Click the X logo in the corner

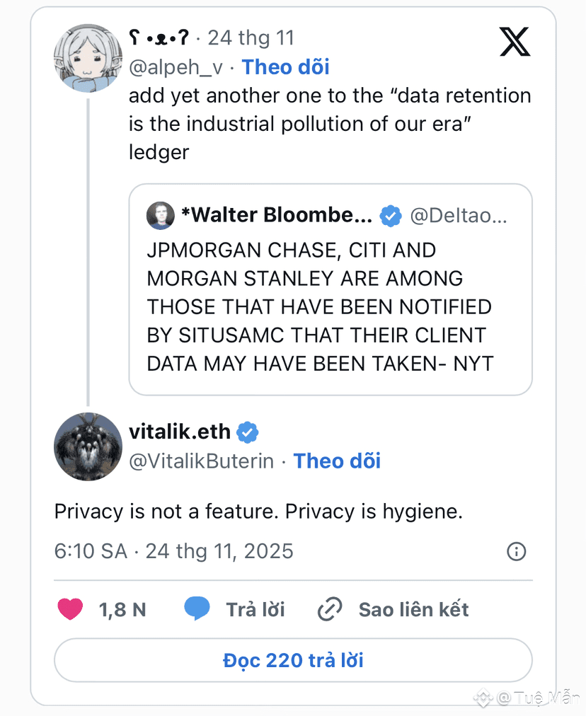point(515,42)
